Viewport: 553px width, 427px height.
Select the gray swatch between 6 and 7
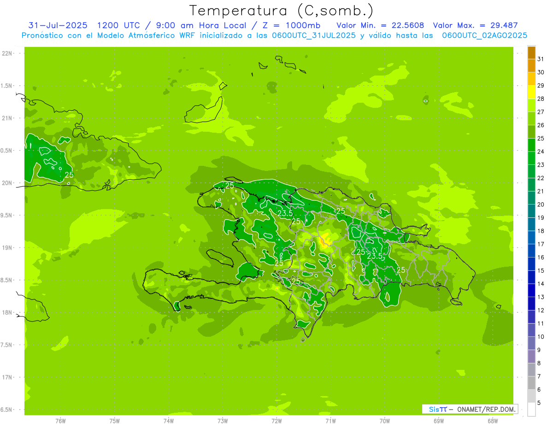click(x=531, y=383)
